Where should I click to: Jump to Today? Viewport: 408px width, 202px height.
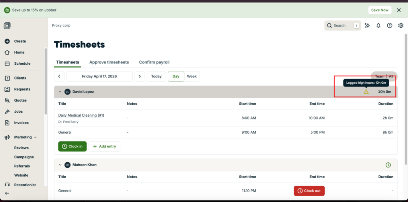[156, 76]
